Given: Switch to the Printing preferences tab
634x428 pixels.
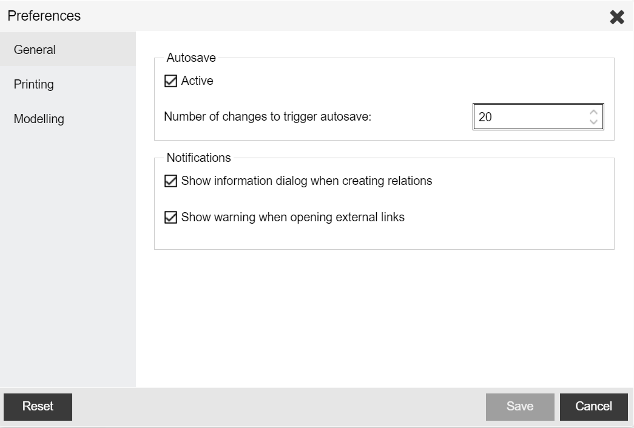Looking at the screenshot, I should 34,84.
